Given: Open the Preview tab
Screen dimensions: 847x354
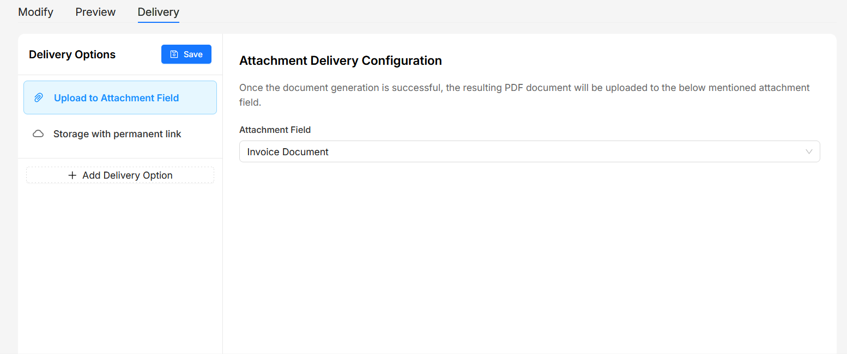Looking at the screenshot, I should pyautogui.click(x=95, y=12).
